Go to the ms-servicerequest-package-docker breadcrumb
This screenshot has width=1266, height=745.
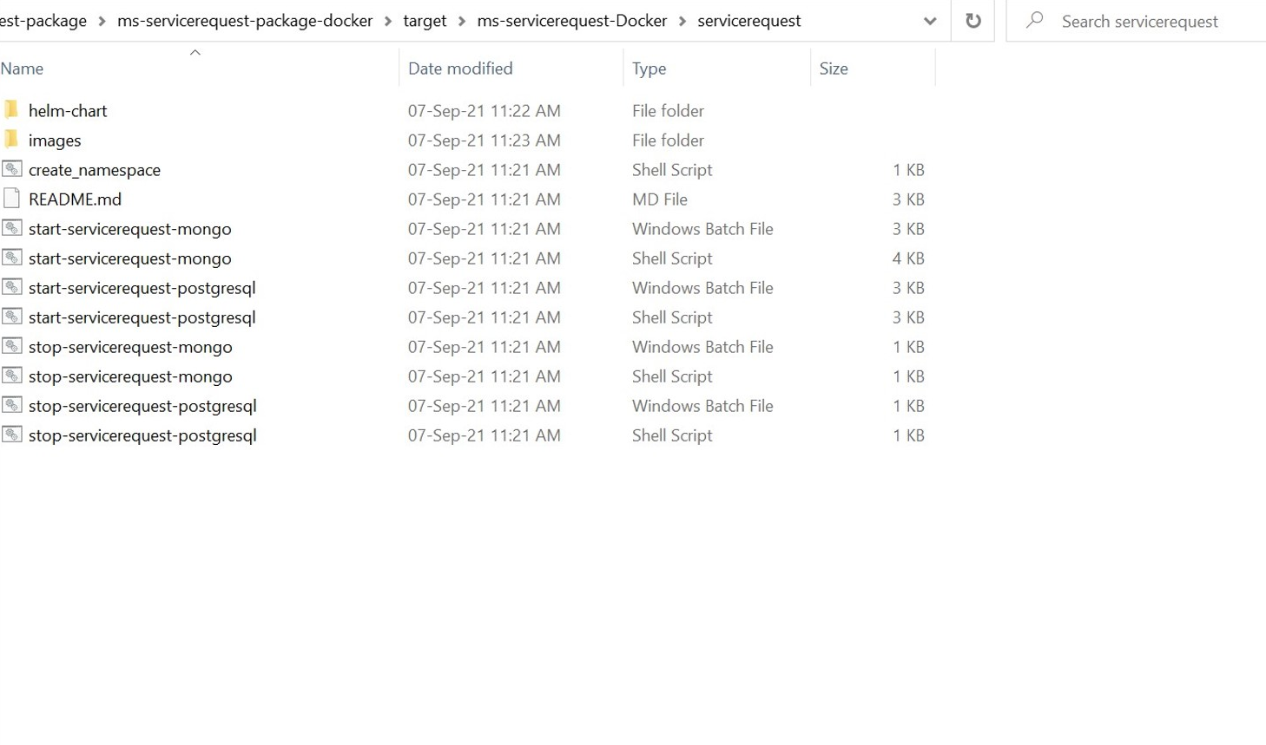[245, 21]
